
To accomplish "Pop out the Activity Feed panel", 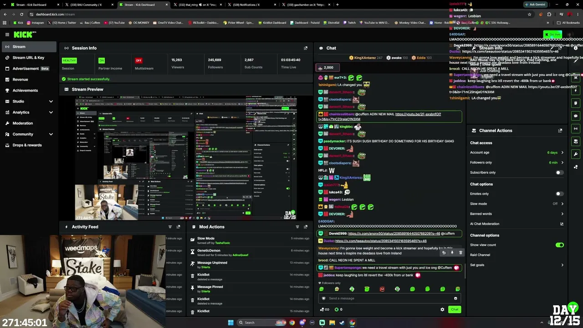I will (x=178, y=227).
